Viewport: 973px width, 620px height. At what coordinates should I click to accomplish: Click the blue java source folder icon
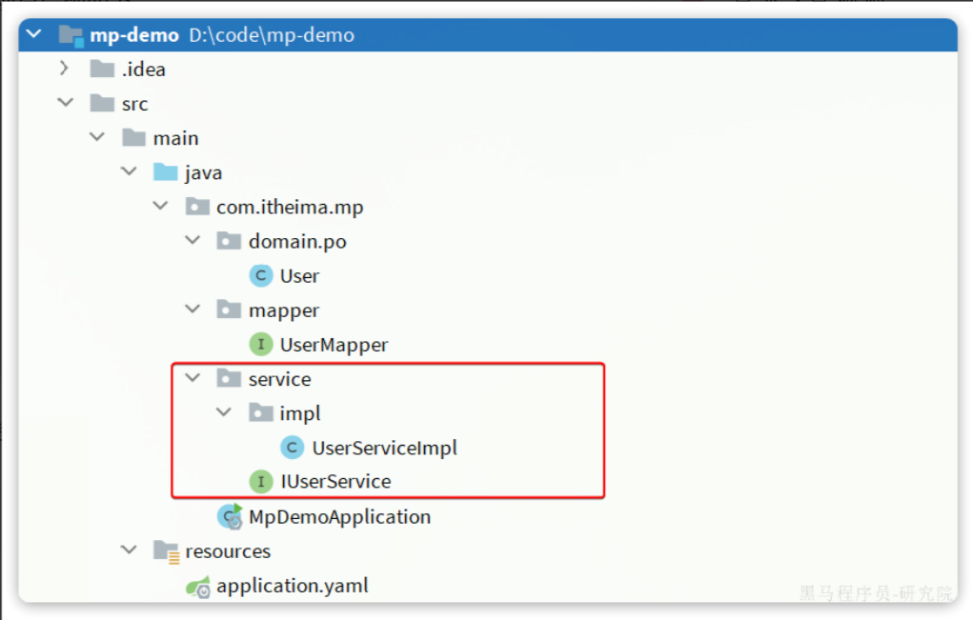point(166,172)
